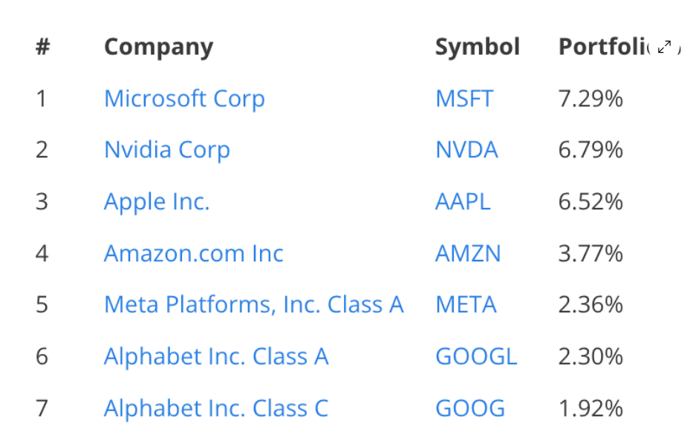This screenshot has width=693, height=432.
Task: Open the GOOGL ticker symbol
Action: pyautogui.click(x=476, y=357)
